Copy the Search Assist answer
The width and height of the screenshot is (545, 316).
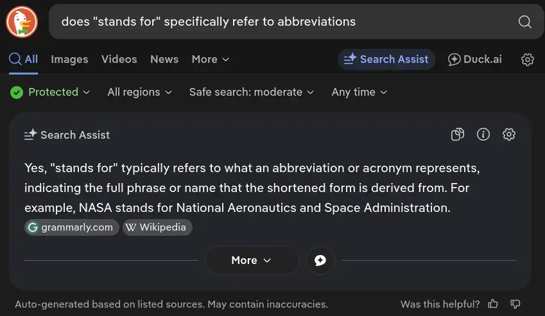(x=458, y=134)
